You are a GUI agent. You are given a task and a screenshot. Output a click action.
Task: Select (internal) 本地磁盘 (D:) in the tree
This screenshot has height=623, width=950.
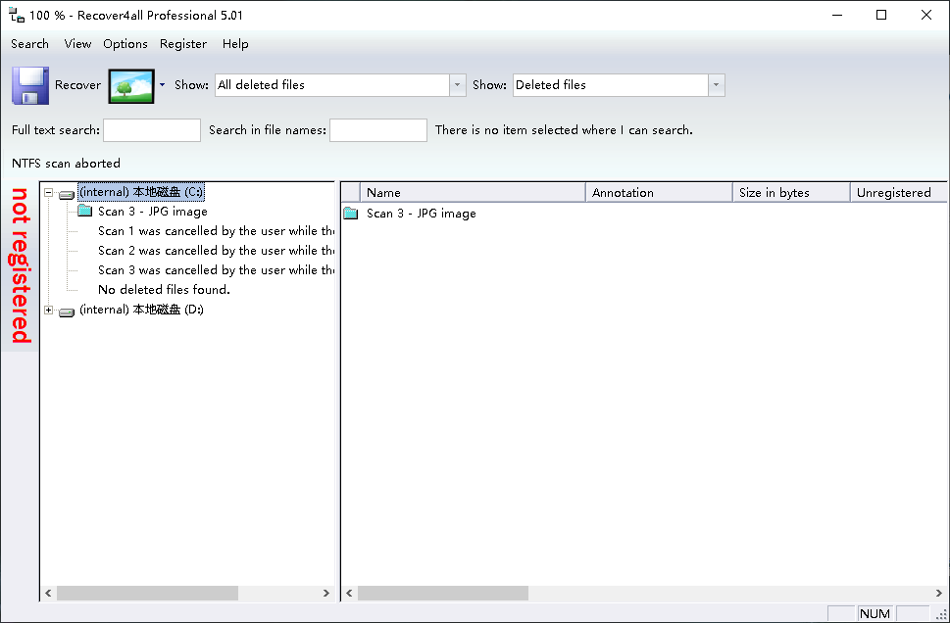(141, 310)
